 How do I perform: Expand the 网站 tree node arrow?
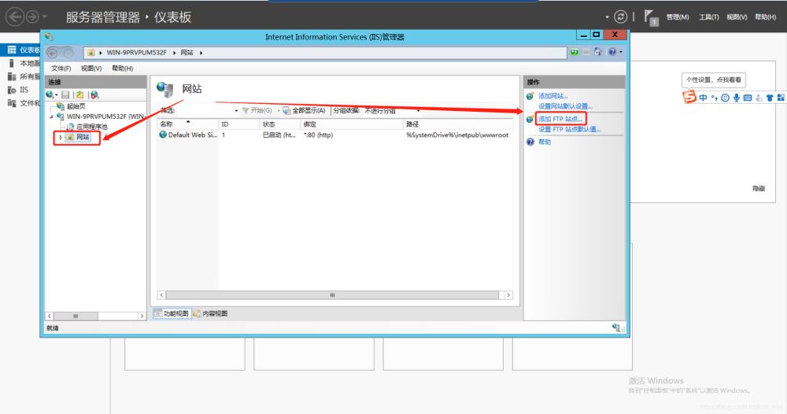61,137
